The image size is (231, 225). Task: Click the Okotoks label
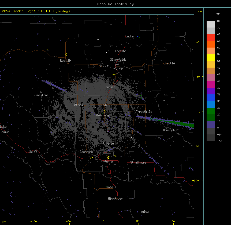(110, 187)
